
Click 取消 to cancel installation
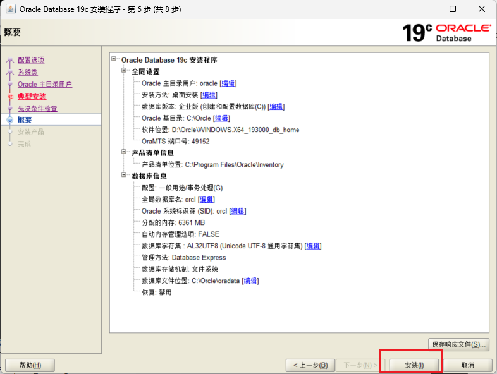click(x=467, y=365)
